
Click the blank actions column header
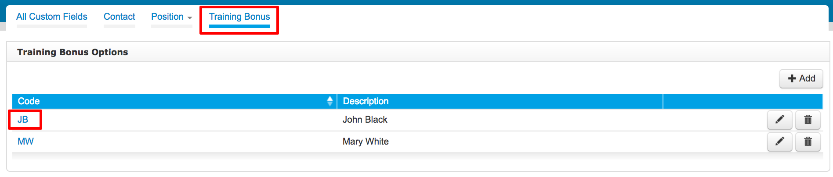pos(743,101)
